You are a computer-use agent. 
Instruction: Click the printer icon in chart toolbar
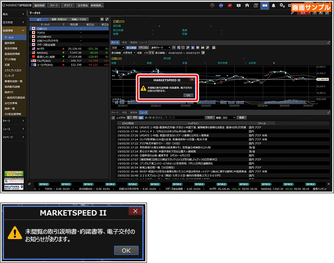click(213, 47)
